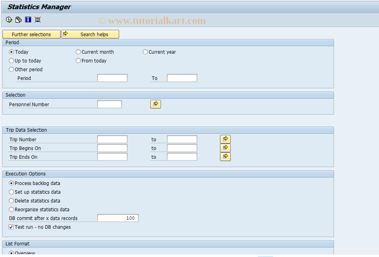This screenshot has height=257, width=379.
Task: Click the Trip Number to field
Action: 182,139
